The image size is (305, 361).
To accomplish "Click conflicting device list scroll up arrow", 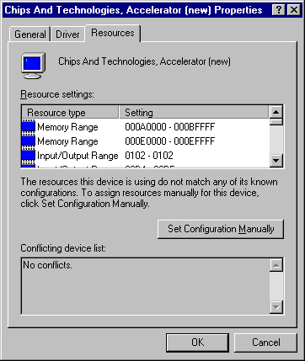I will pyautogui.click(x=276, y=265).
